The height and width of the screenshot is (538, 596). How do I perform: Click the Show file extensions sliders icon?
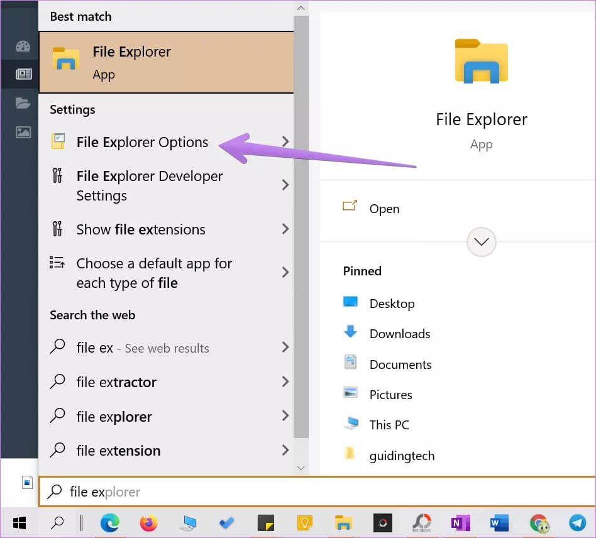click(57, 229)
